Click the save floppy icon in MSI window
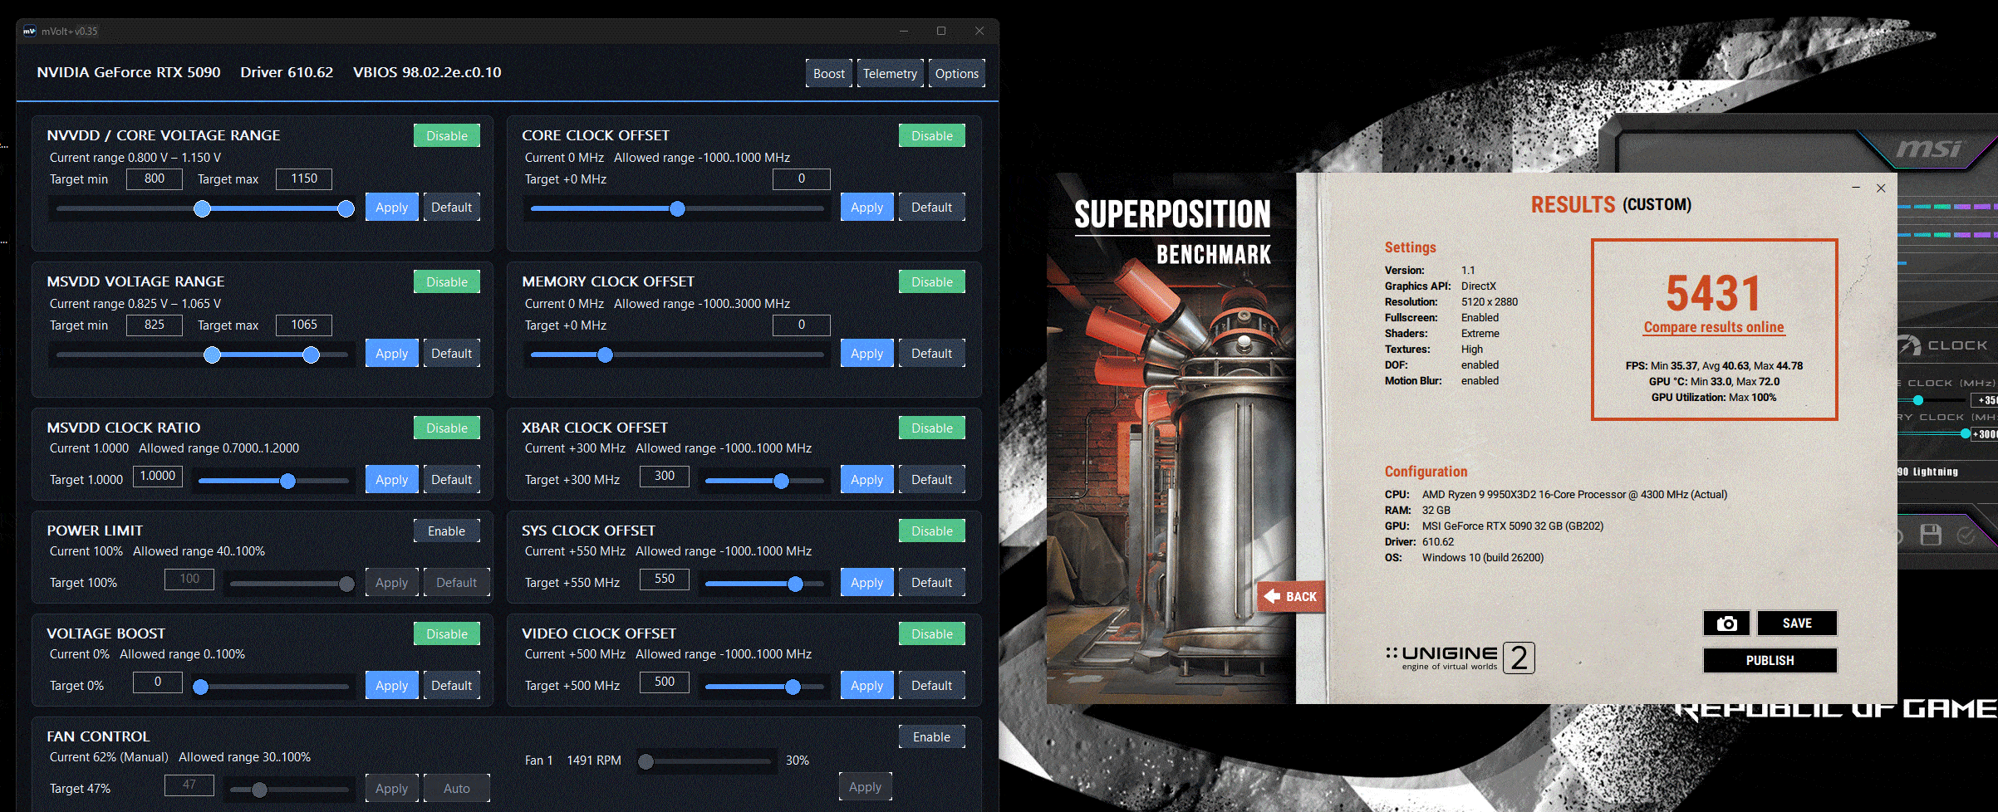 1931,535
